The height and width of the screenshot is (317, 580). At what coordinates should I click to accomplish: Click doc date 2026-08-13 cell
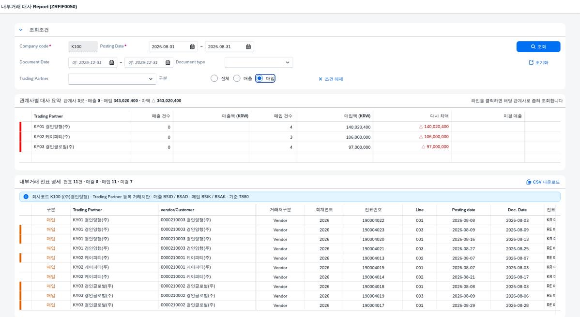click(x=517, y=239)
